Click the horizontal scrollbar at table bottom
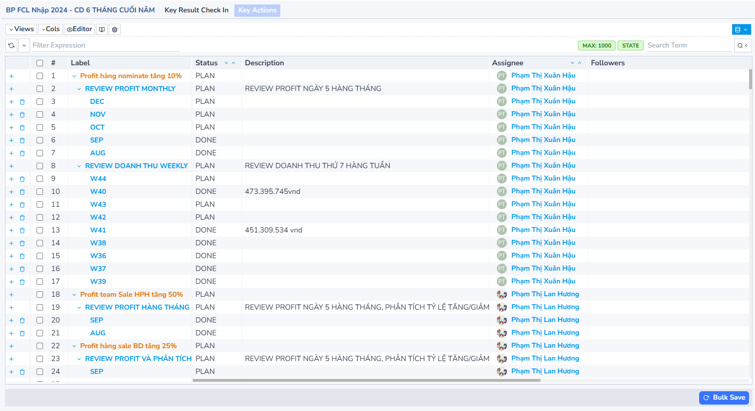755x411 pixels. (x=366, y=381)
